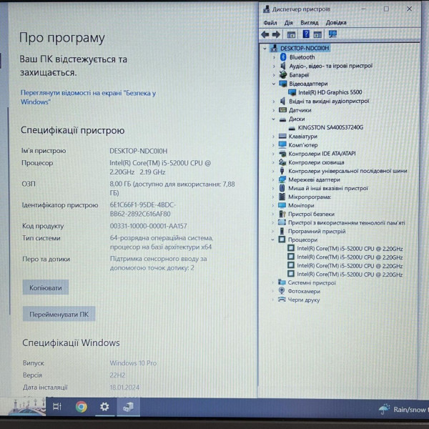Viewport: 429px width, 429px height.
Task: Click the product code 00331-10000-00001-AA157
Action: [x=148, y=226]
